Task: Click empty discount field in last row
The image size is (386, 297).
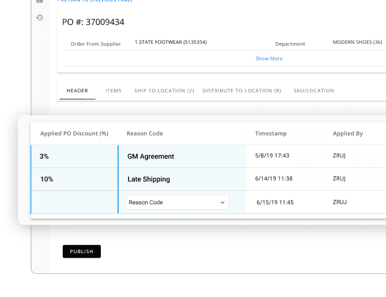Action: click(74, 202)
